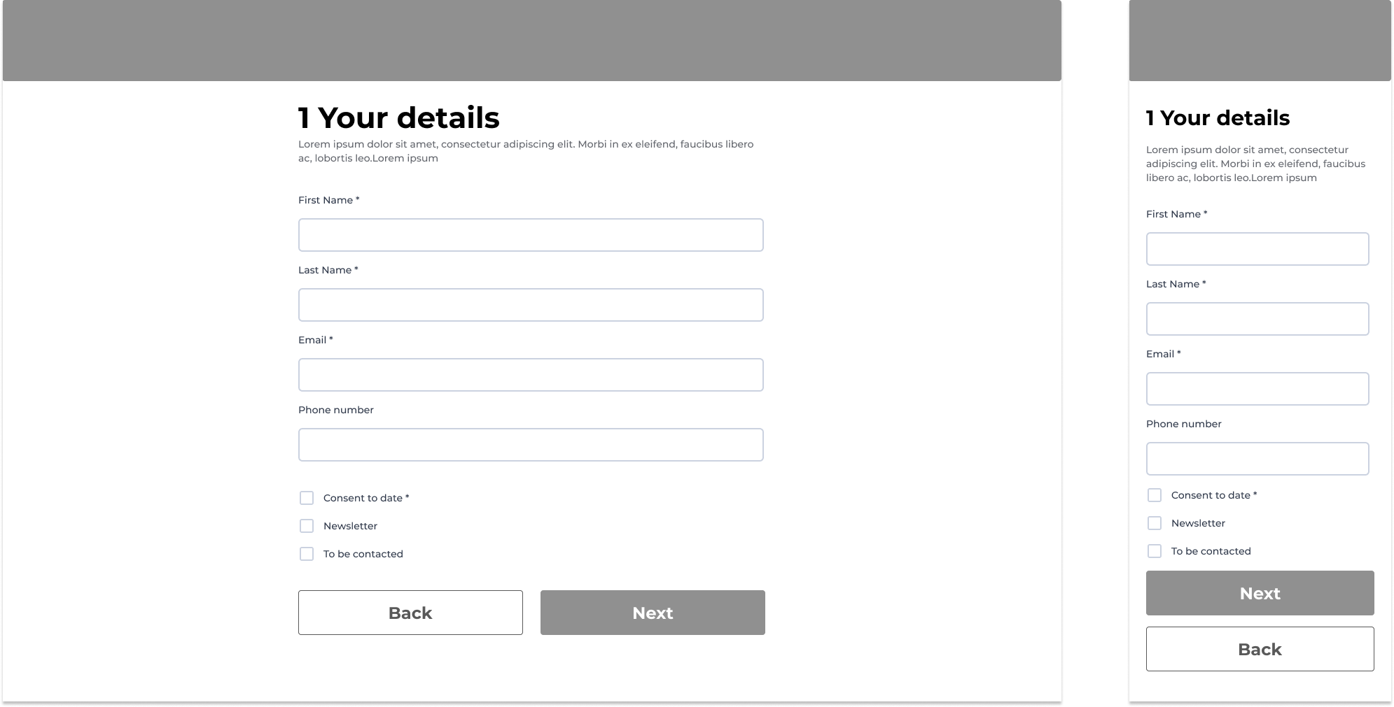Click Email input in mobile form
The width and height of the screenshot is (1394, 707).
[x=1257, y=389]
